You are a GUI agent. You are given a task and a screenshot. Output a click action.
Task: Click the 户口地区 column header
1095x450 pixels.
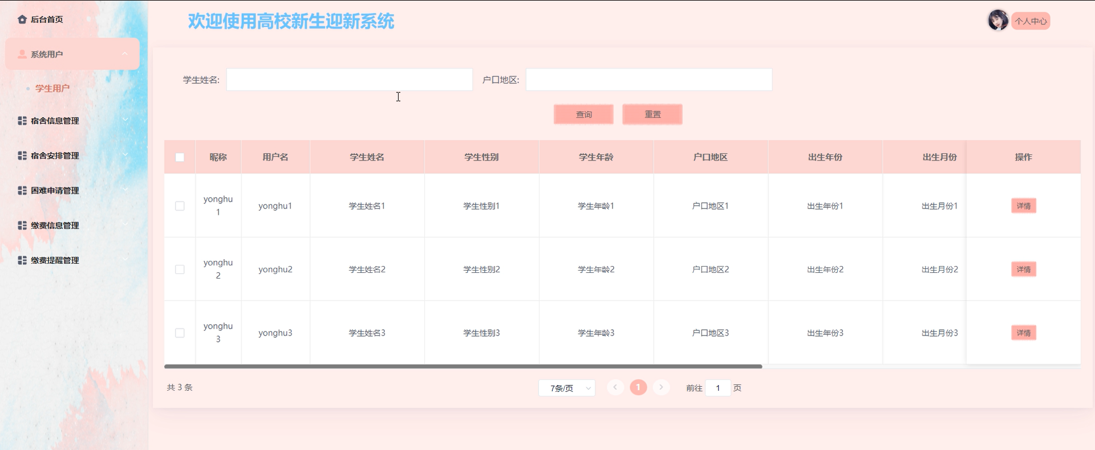click(711, 157)
